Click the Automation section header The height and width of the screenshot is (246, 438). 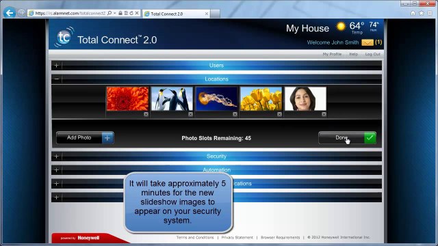pos(216,170)
